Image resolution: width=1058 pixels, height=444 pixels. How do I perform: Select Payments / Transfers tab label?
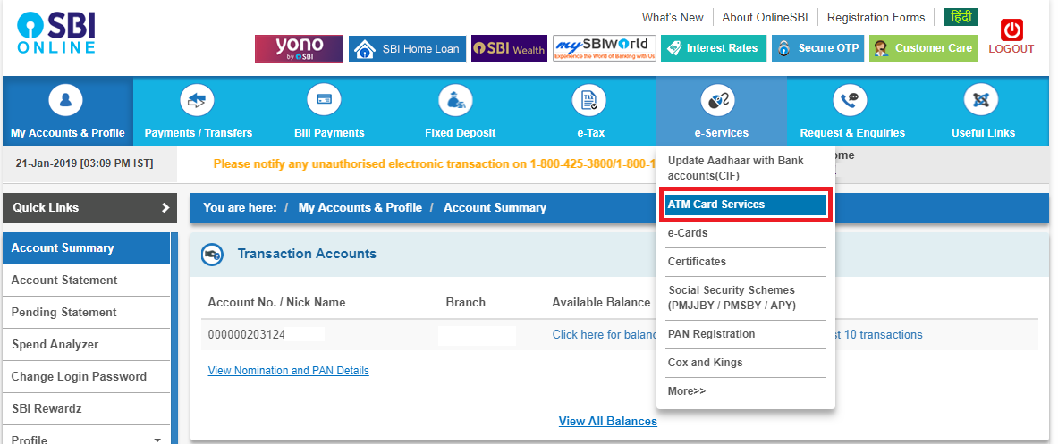click(x=199, y=133)
